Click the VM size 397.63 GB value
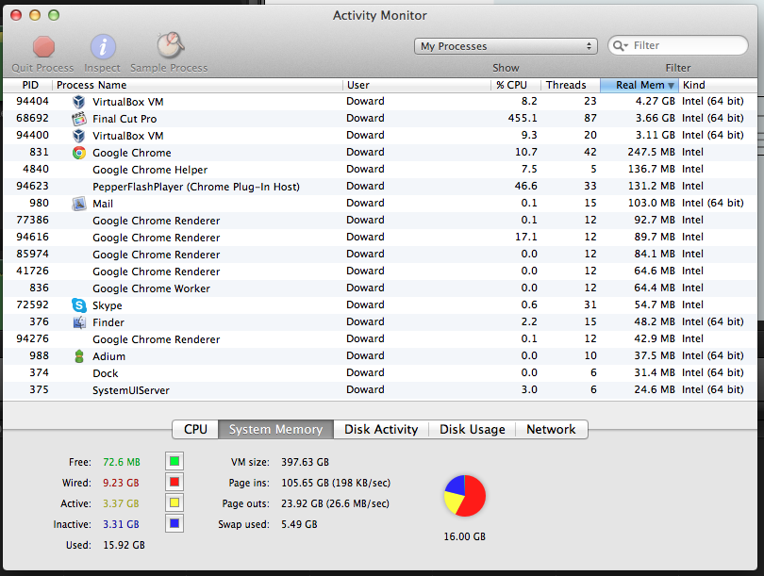 tap(305, 462)
